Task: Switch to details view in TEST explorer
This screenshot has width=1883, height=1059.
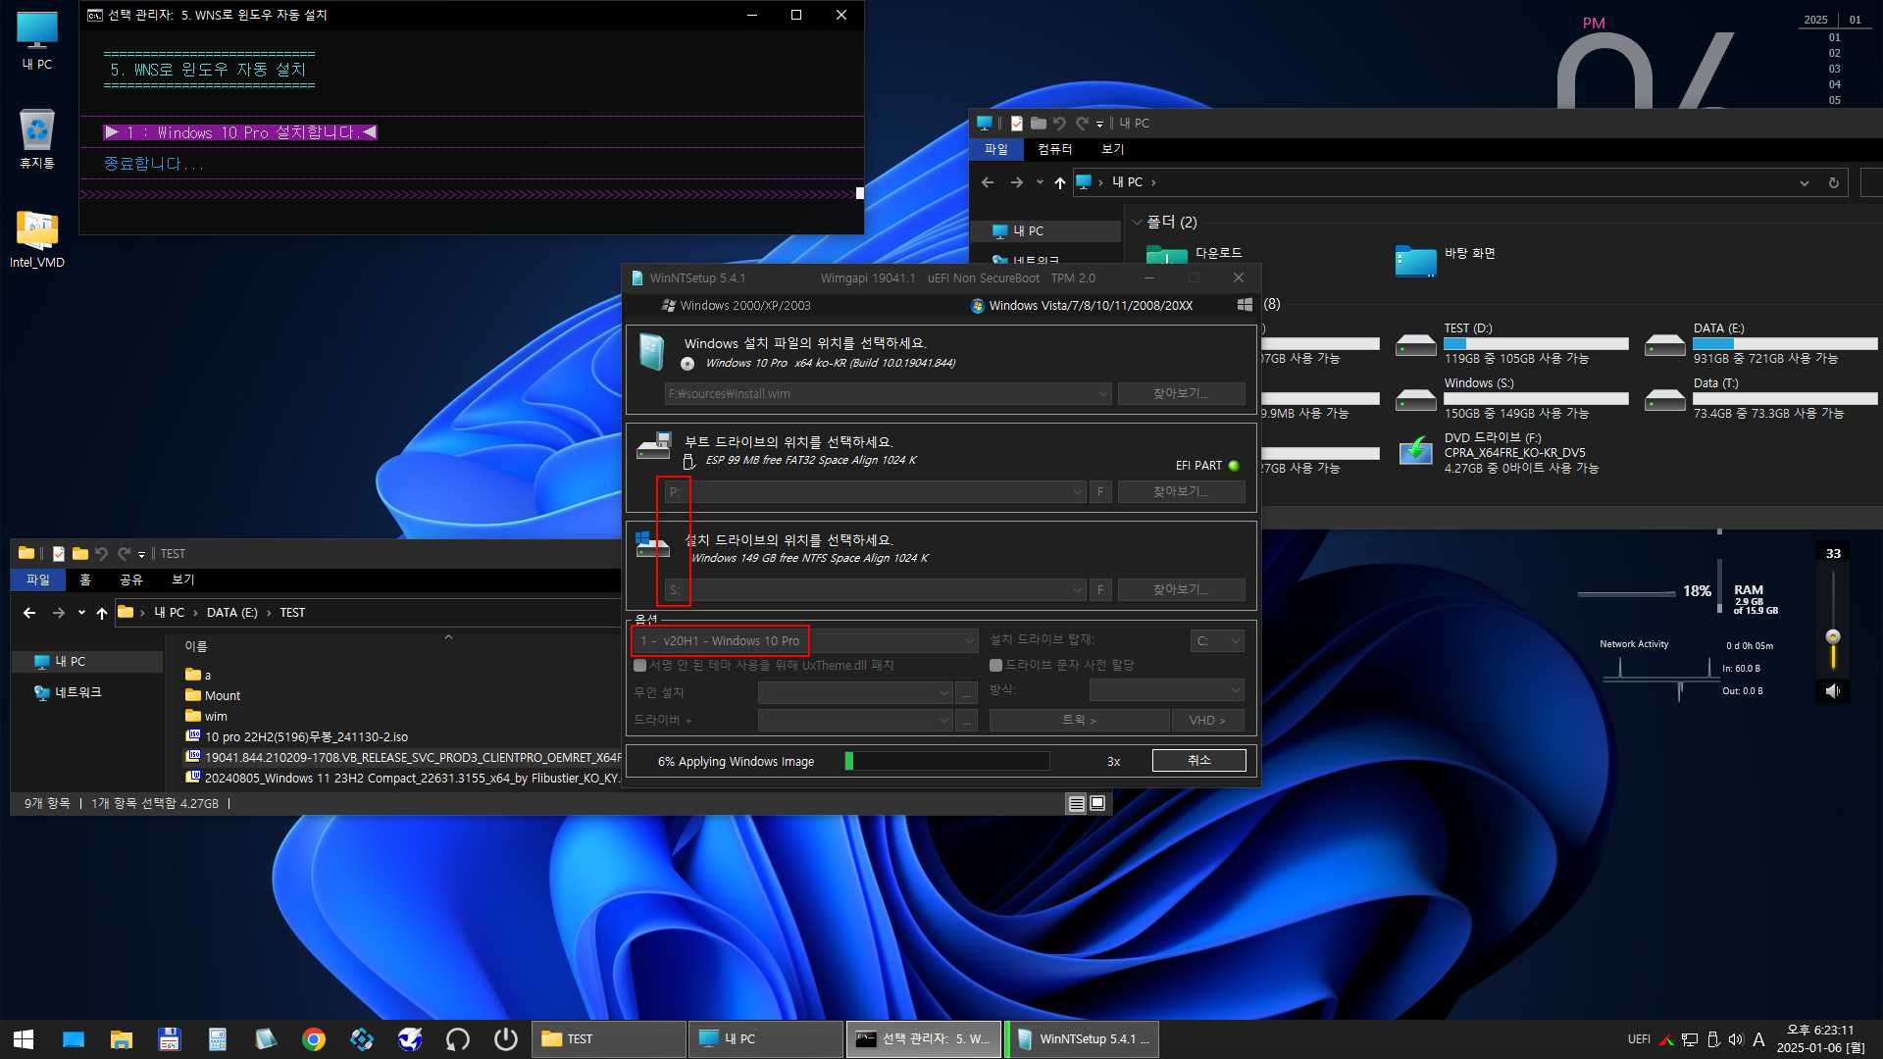Action: (1076, 803)
